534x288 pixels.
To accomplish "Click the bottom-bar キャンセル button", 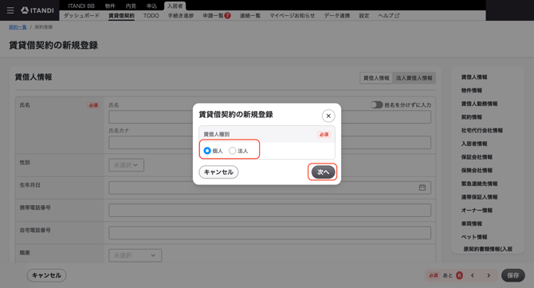I will (47, 275).
